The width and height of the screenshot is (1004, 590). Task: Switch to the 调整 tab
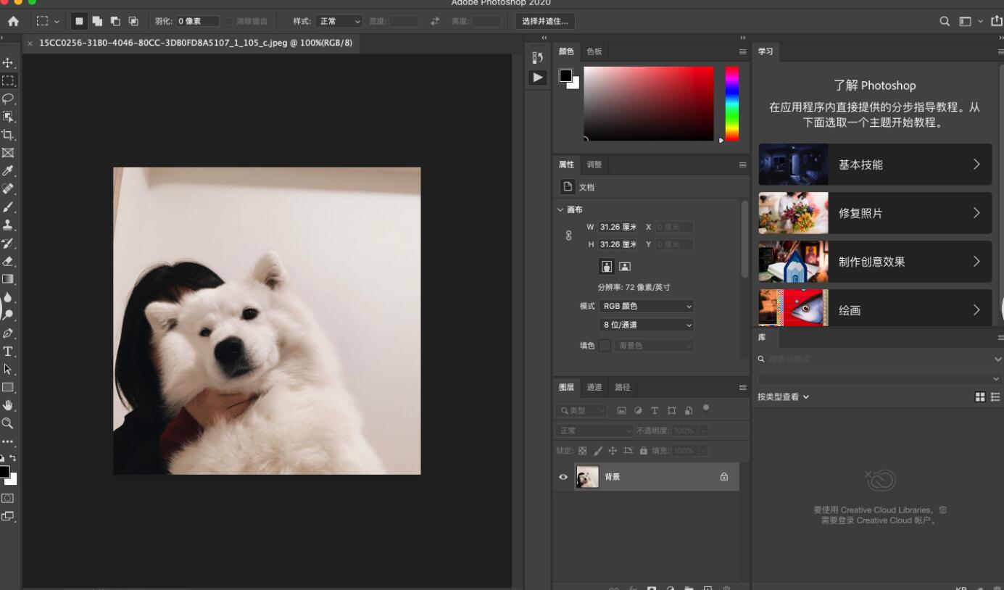594,165
